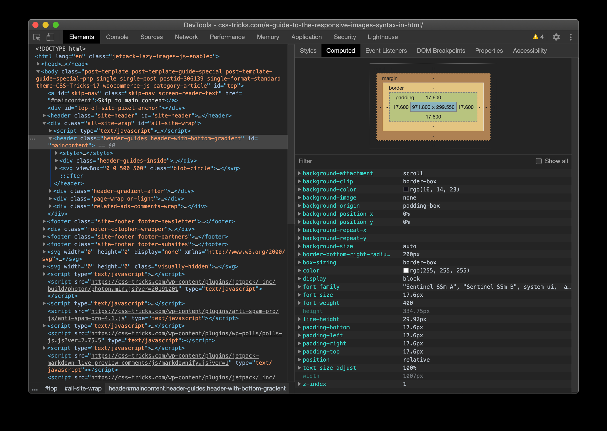Open the Memory tab

[268, 37]
